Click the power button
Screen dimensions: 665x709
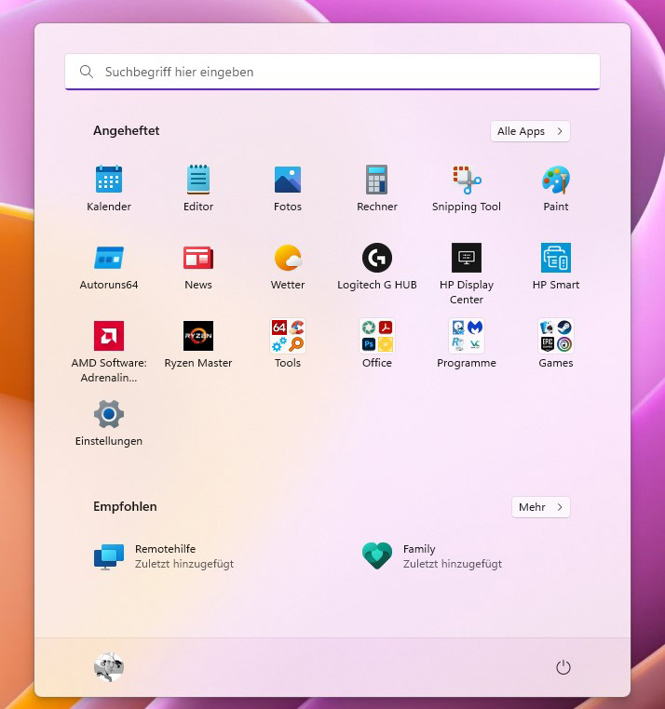(563, 667)
